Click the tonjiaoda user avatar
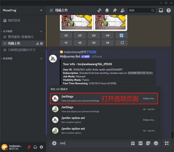174x152 pixels. [4, 147]
